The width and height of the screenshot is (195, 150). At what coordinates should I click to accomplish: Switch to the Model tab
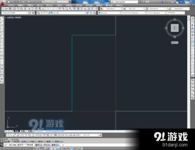point(16,131)
